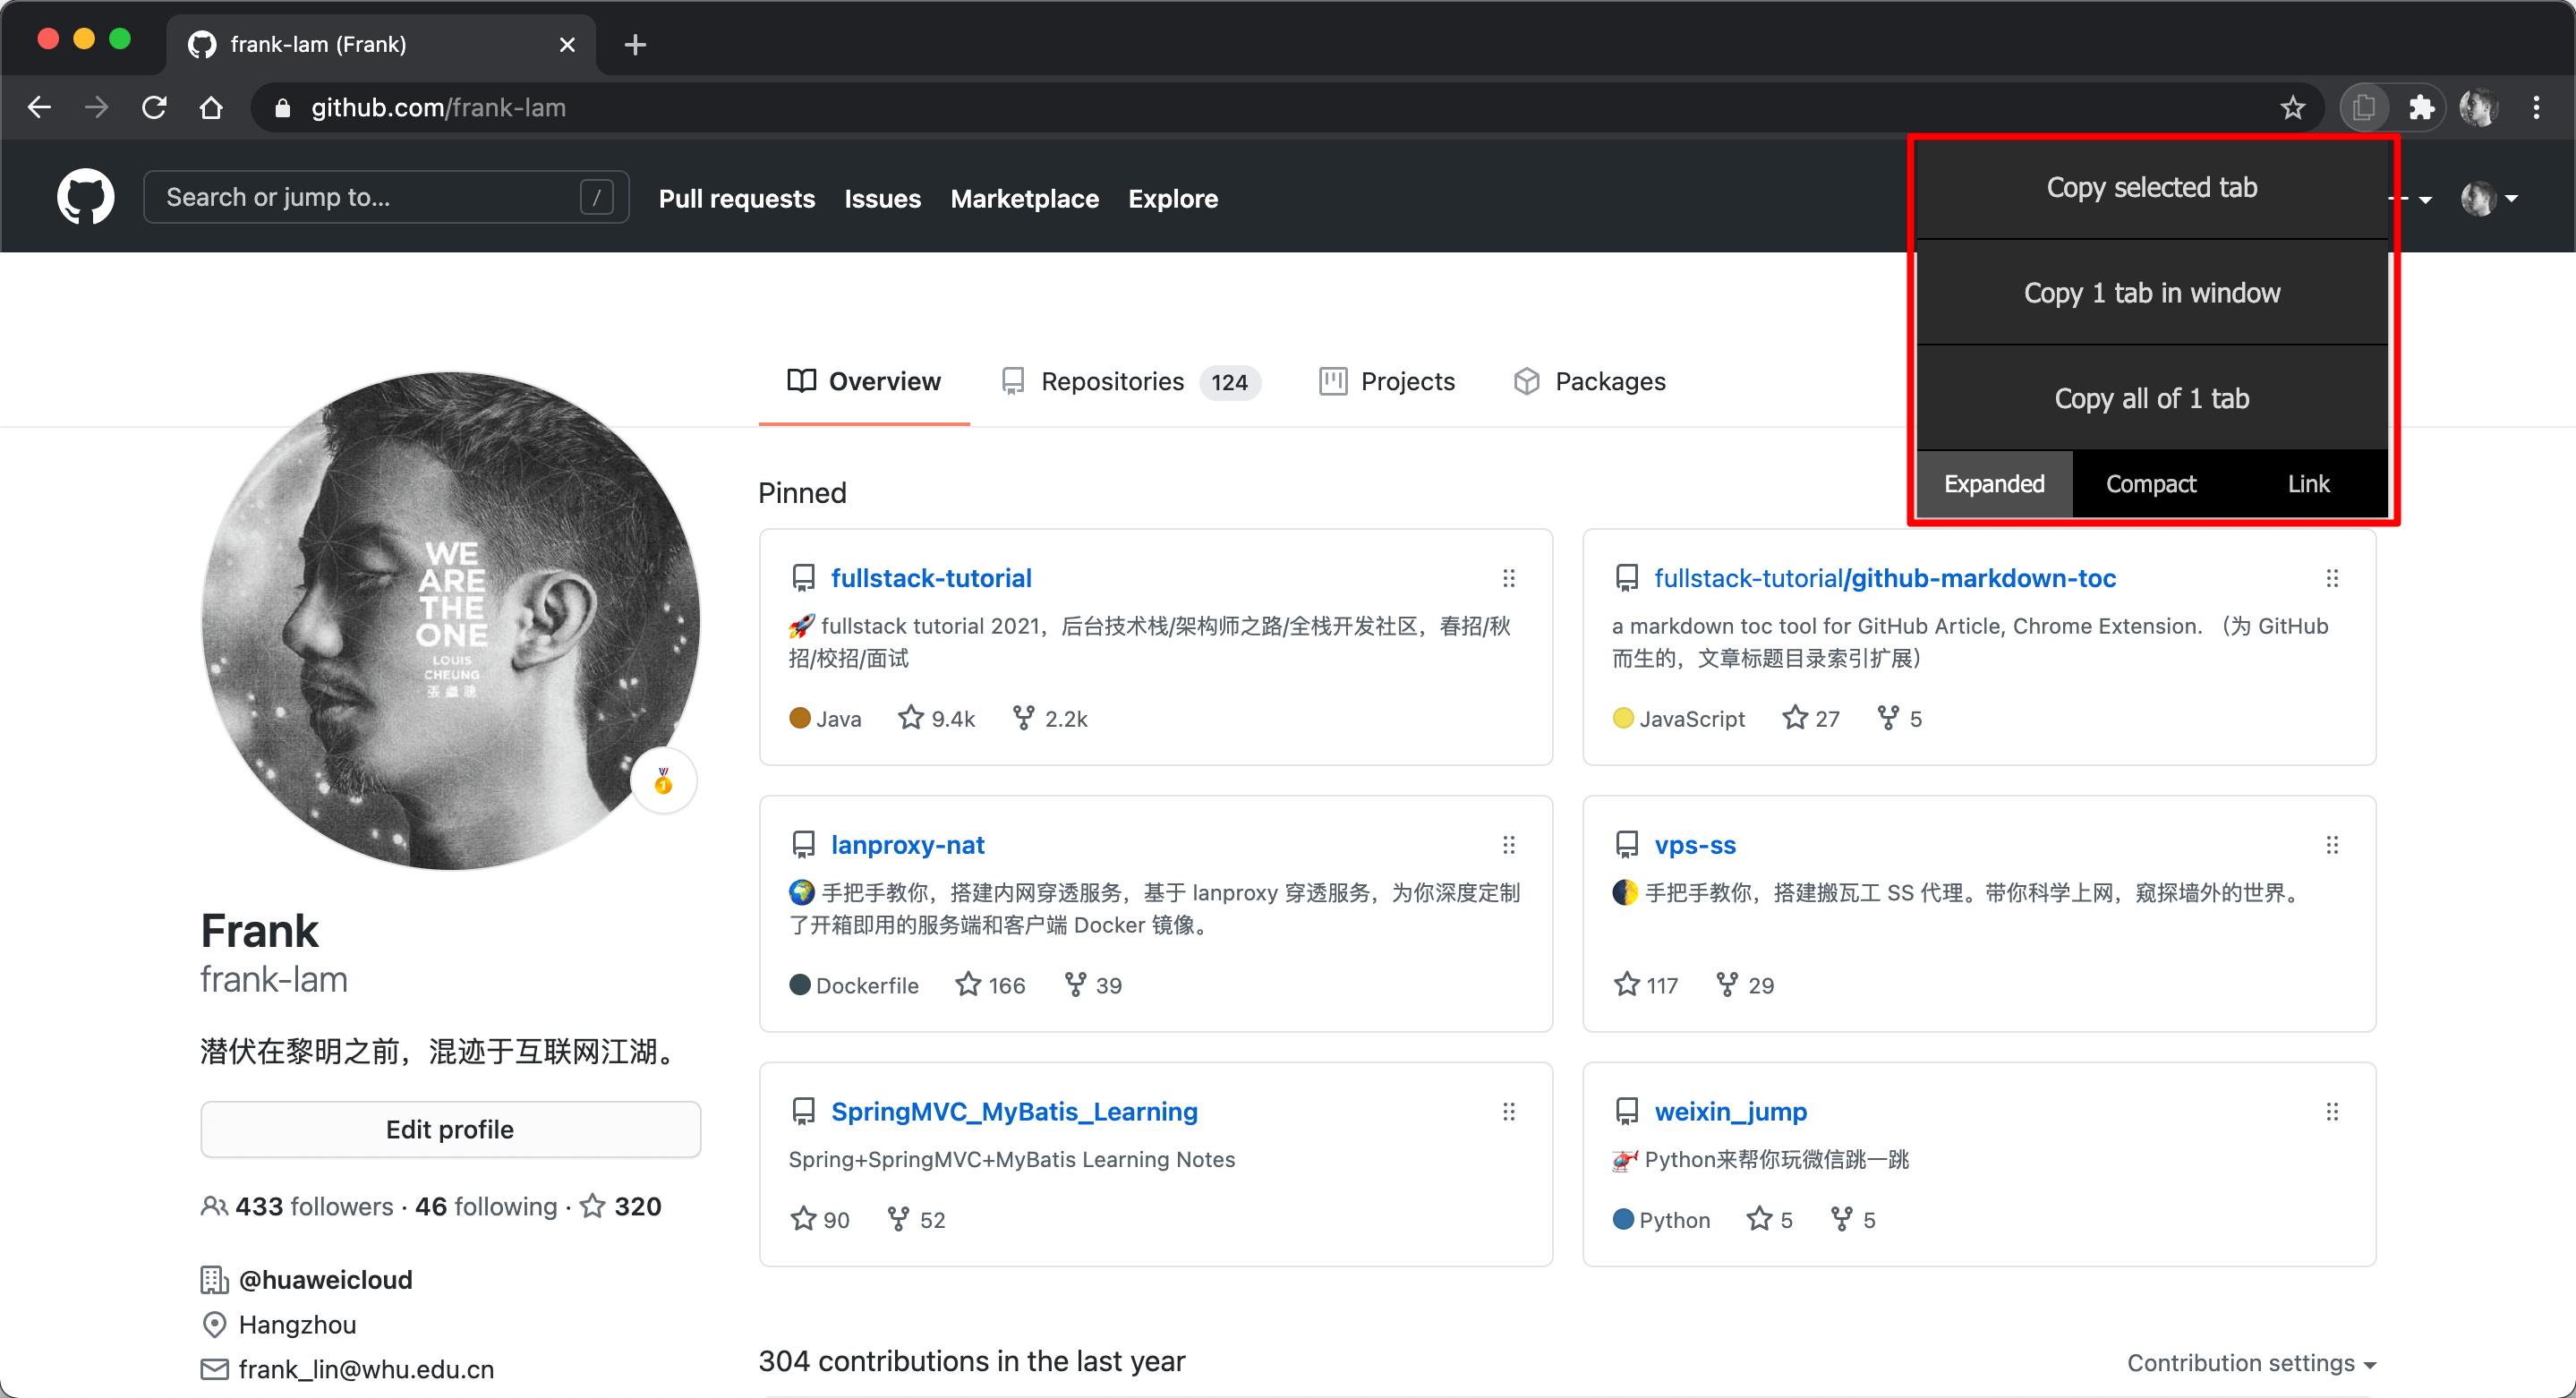Go to the browser home page
2576x1398 pixels.
pos(211,107)
